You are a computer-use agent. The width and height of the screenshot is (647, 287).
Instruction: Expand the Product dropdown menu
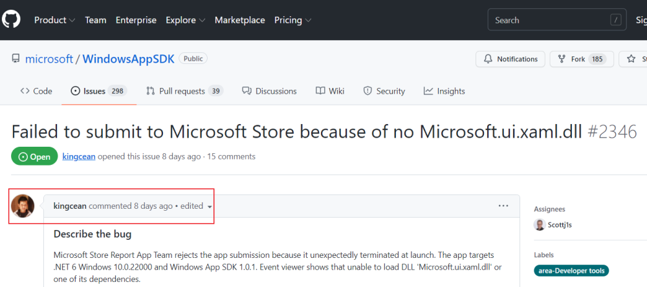click(54, 20)
